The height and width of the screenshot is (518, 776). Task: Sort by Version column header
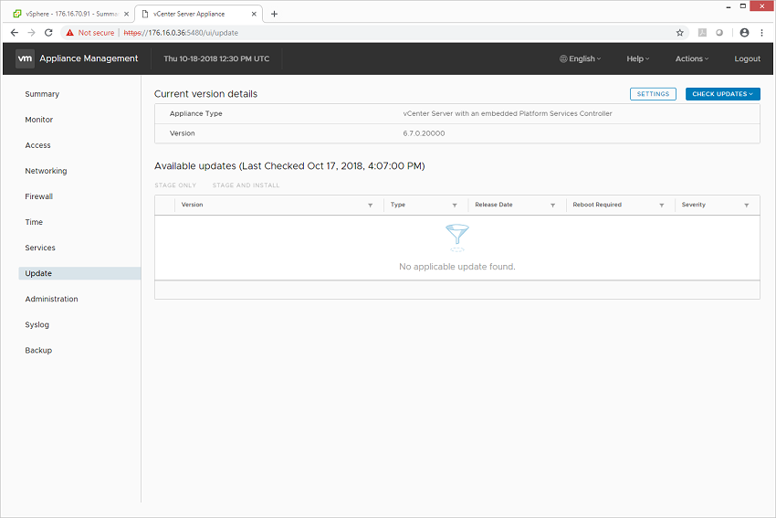point(192,205)
